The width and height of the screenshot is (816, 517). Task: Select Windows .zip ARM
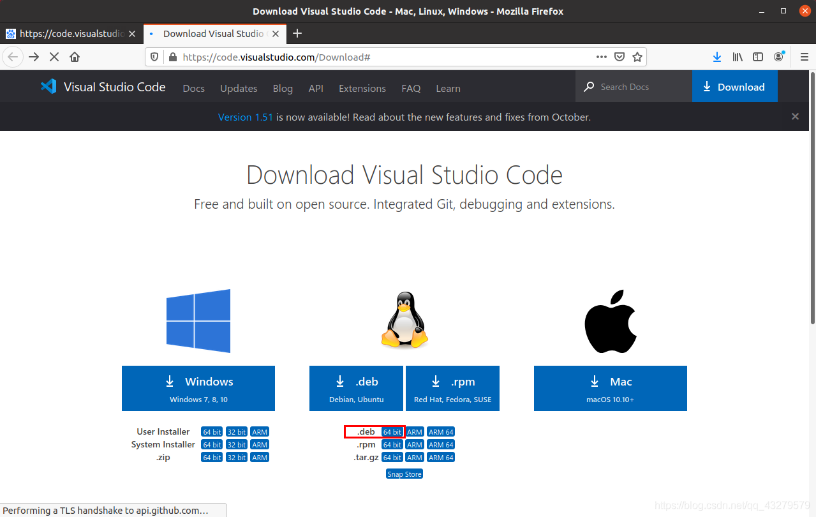[260, 458]
